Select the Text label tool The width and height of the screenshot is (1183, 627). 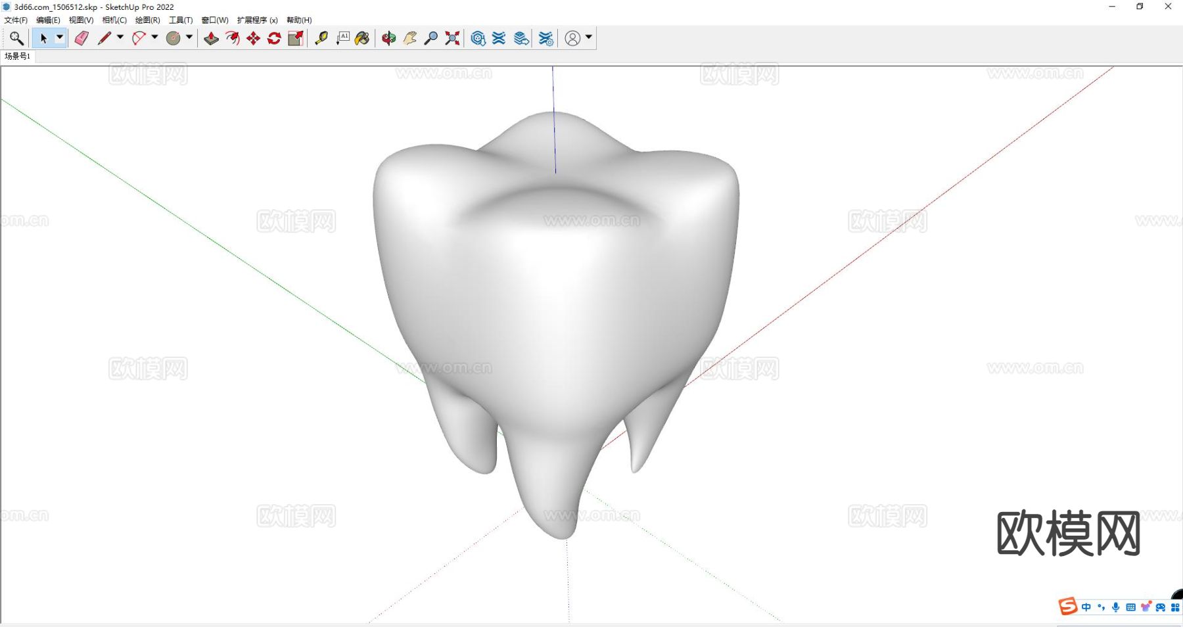pos(342,38)
